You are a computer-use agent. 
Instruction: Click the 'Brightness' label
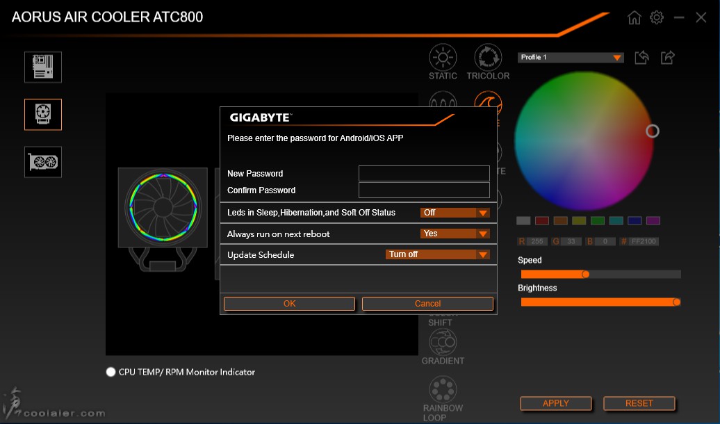[537, 288]
